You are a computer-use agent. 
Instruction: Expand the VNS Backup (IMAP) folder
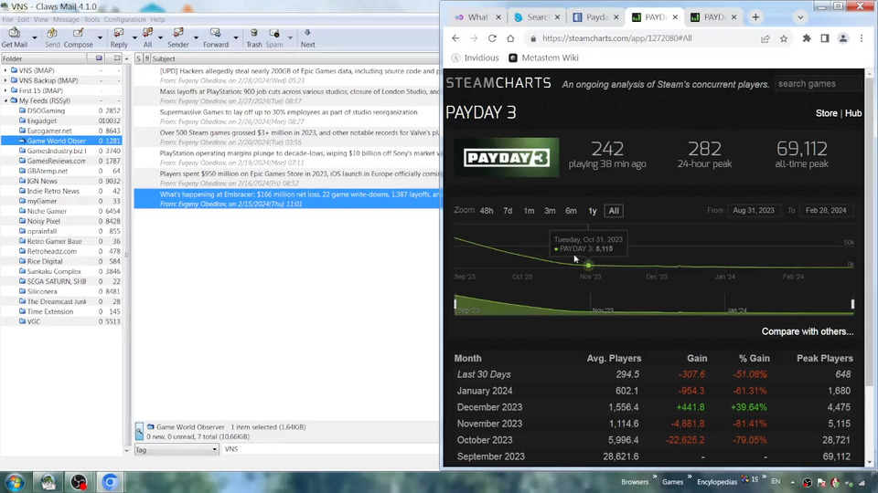click(x=5, y=80)
